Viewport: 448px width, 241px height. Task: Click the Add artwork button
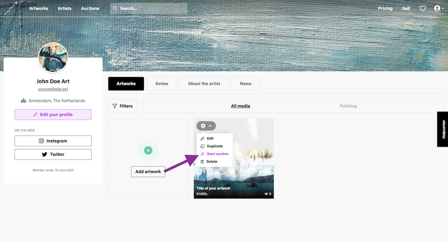pos(148,172)
